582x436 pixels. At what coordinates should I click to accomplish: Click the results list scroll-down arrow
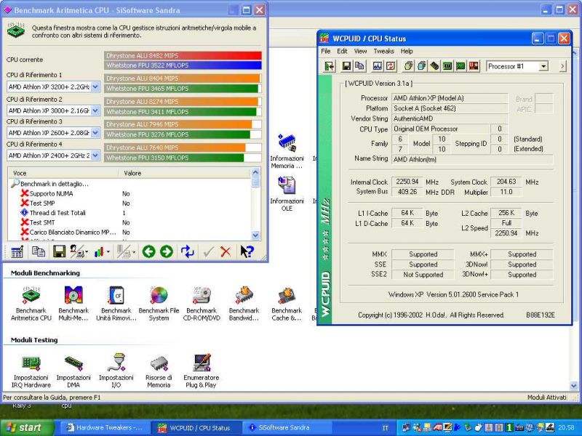(255, 235)
